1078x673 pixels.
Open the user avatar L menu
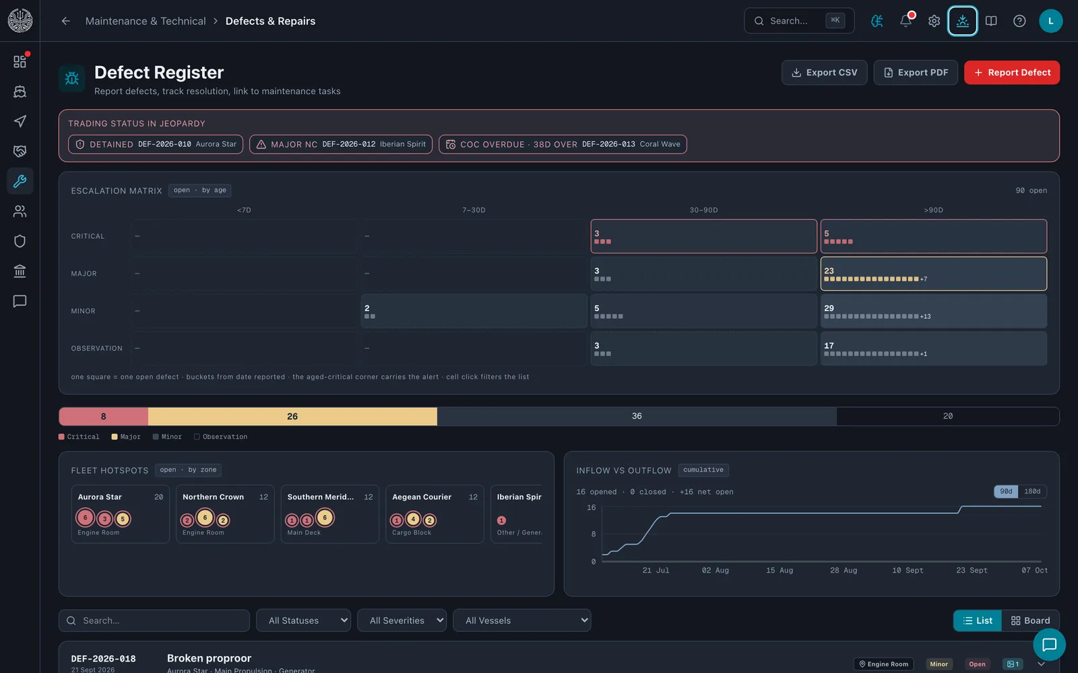[1050, 21]
